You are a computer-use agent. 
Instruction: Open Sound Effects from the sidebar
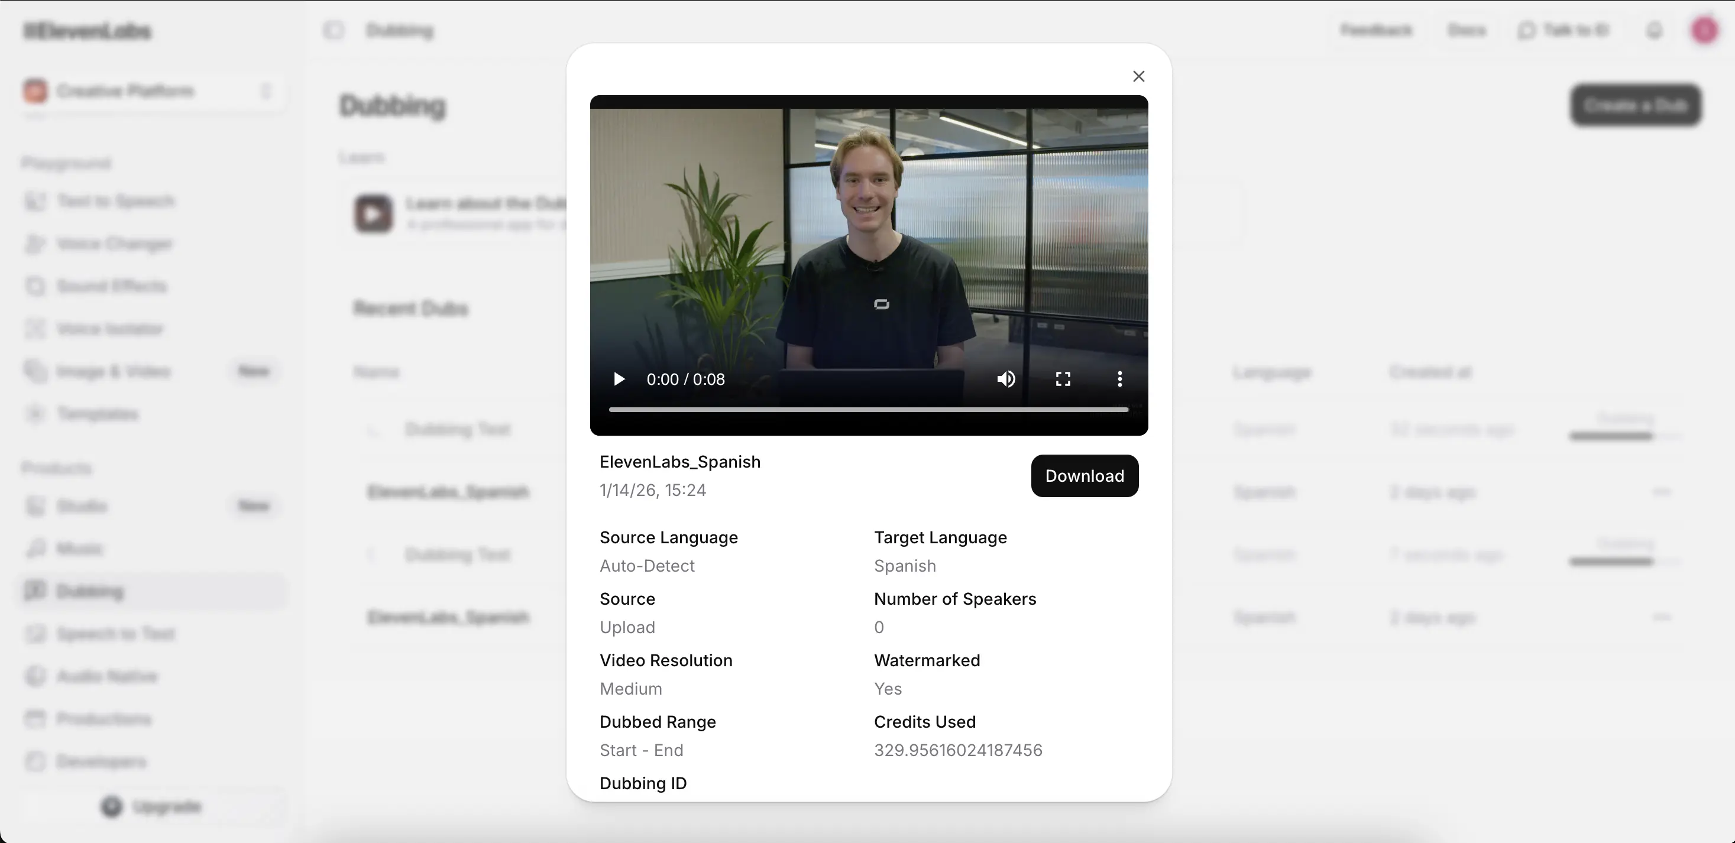coord(111,286)
